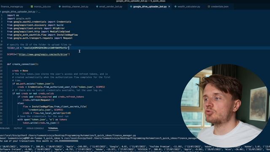Open the monzo_july.csv tab
The height and width of the screenshot is (152, 270).
42,7
